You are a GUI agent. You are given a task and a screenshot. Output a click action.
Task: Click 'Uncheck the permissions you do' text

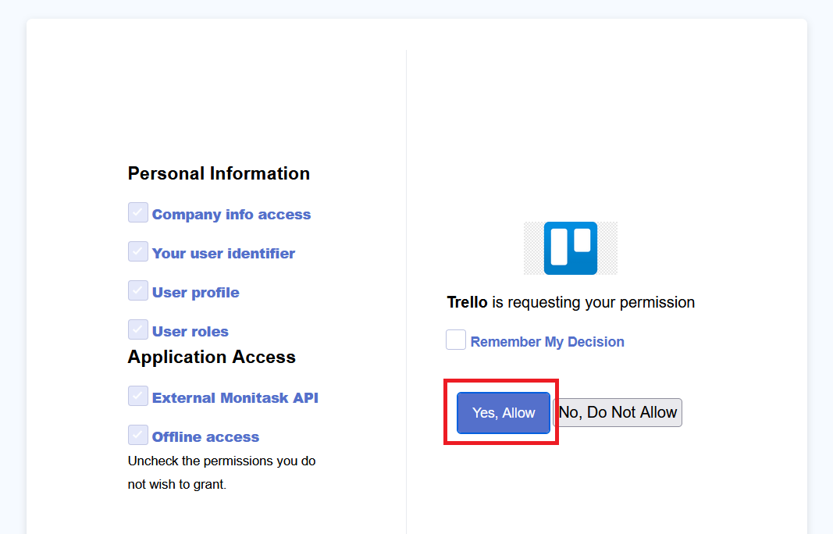[x=222, y=461]
